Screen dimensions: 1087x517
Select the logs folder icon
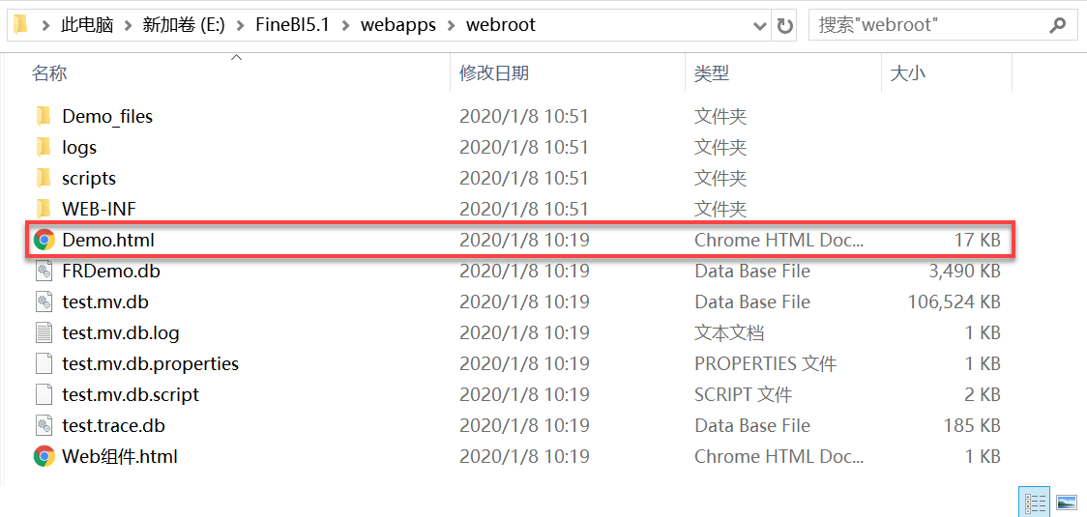click(x=44, y=147)
